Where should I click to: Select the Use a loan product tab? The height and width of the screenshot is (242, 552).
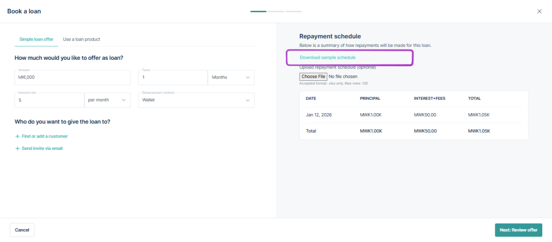click(x=81, y=39)
